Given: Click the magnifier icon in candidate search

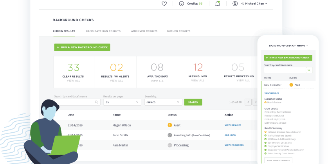Looking at the screenshot, I should click(97, 102).
